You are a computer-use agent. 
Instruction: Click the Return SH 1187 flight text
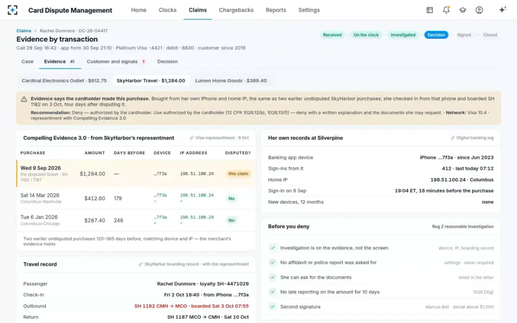coord(208,317)
